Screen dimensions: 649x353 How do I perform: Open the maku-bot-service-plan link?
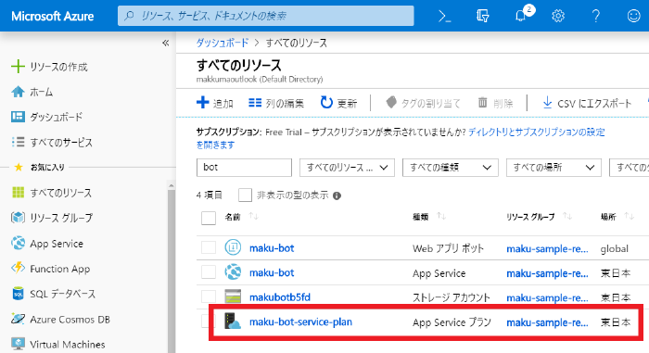[300, 321]
